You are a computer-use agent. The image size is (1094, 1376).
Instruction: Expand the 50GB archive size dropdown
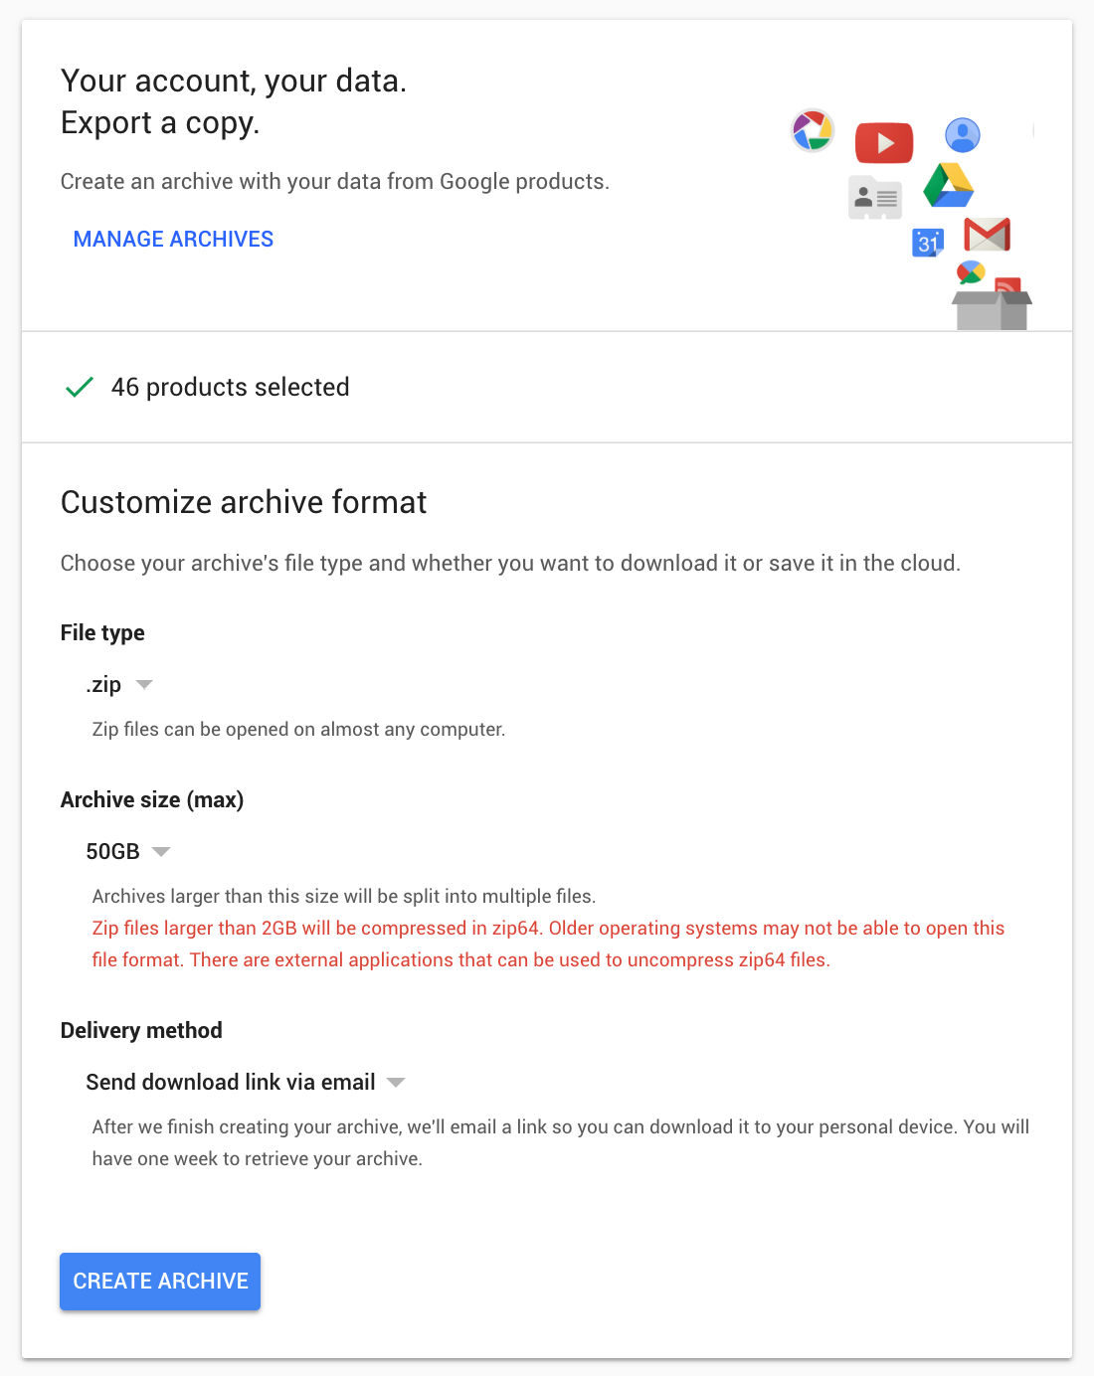point(128,851)
